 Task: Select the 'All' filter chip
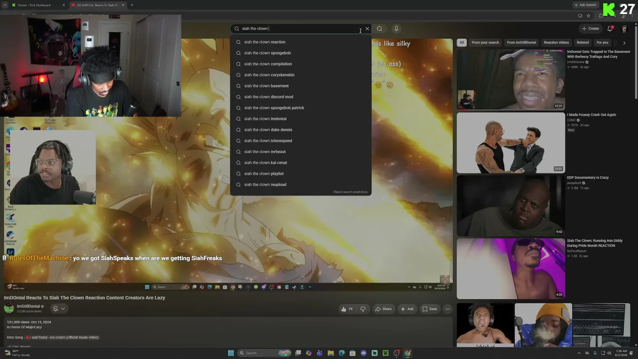point(462,42)
